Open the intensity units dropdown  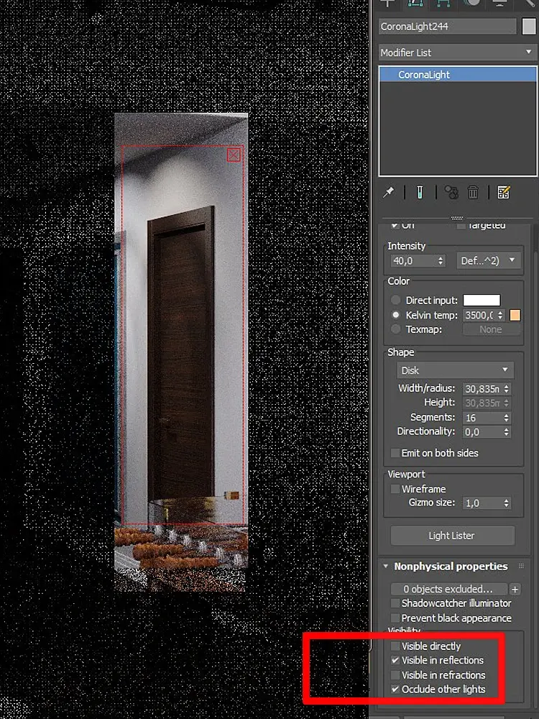click(x=489, y=260)
